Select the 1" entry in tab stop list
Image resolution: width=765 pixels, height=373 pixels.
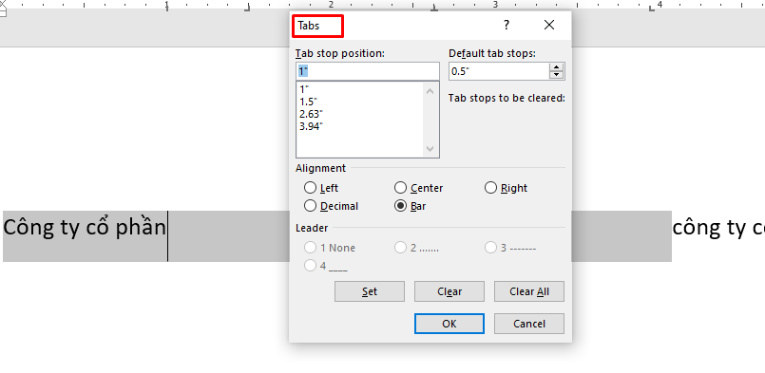tap(304, 89)
